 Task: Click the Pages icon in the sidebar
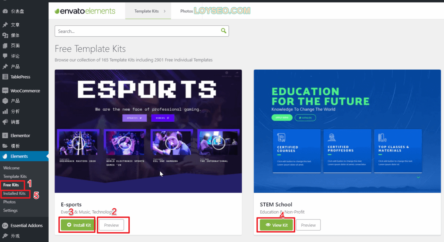(x=5, y=46)
